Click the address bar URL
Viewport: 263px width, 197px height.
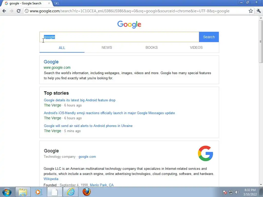point(129,11)
